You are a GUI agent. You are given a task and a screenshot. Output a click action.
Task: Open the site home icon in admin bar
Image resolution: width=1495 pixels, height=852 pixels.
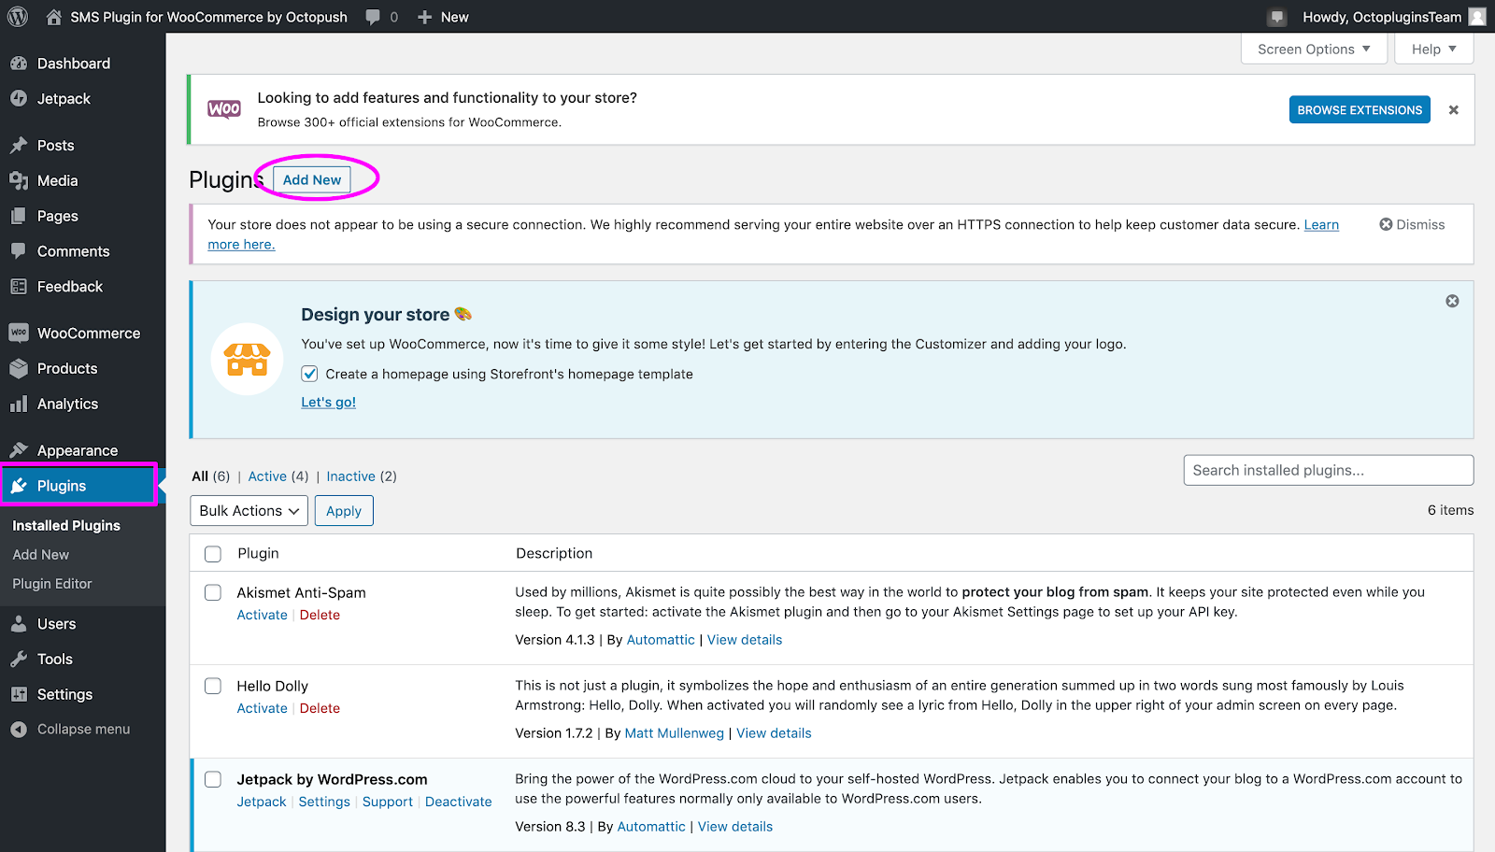tap(53, 17)
